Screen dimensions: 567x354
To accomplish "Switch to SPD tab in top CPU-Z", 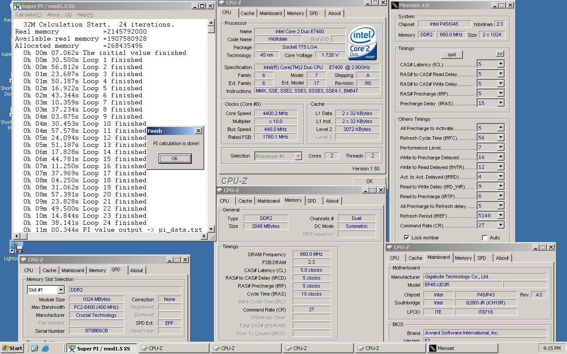I will pos(314,13).
